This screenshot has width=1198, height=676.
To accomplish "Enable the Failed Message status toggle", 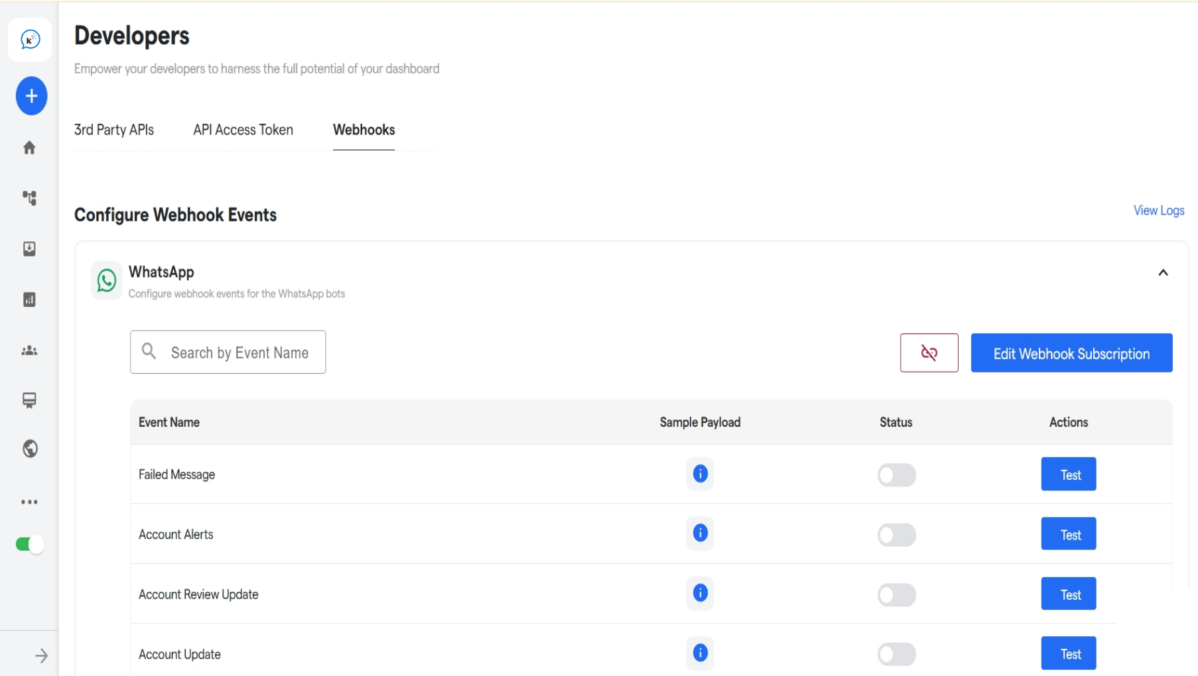I will pos(896,475).
